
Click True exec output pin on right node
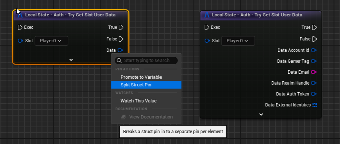(x=315, y=27)
